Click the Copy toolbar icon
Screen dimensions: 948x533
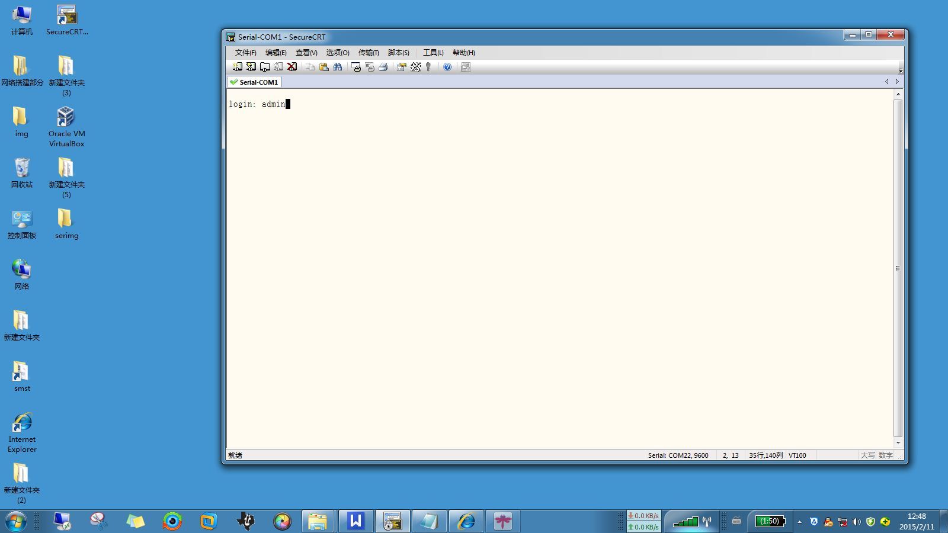click(x=310, y=67)
